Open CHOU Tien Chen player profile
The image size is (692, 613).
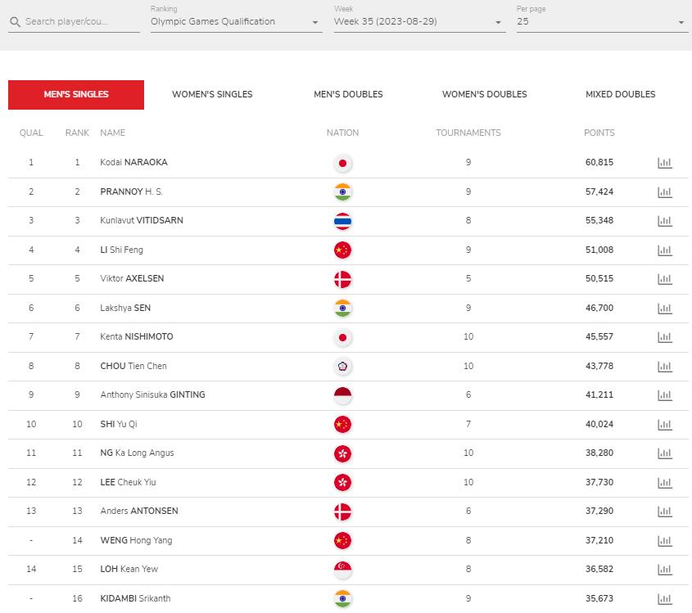133,366
